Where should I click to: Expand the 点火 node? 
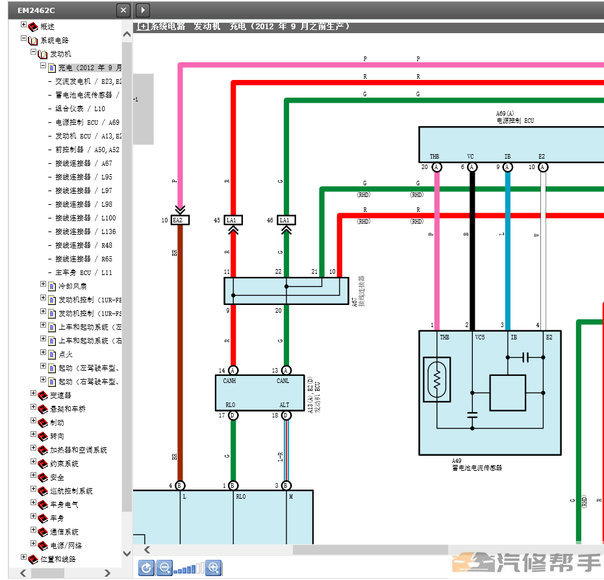(x=43, y=352)
